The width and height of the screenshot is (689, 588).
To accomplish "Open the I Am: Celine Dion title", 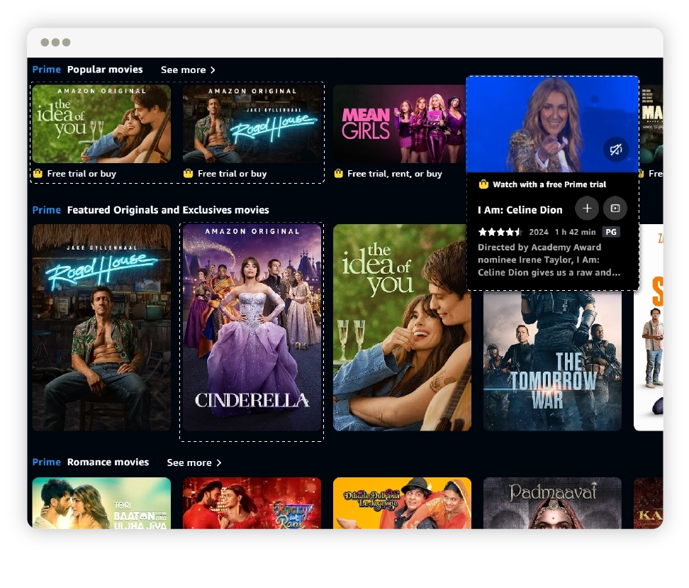I will click(520, 210).
